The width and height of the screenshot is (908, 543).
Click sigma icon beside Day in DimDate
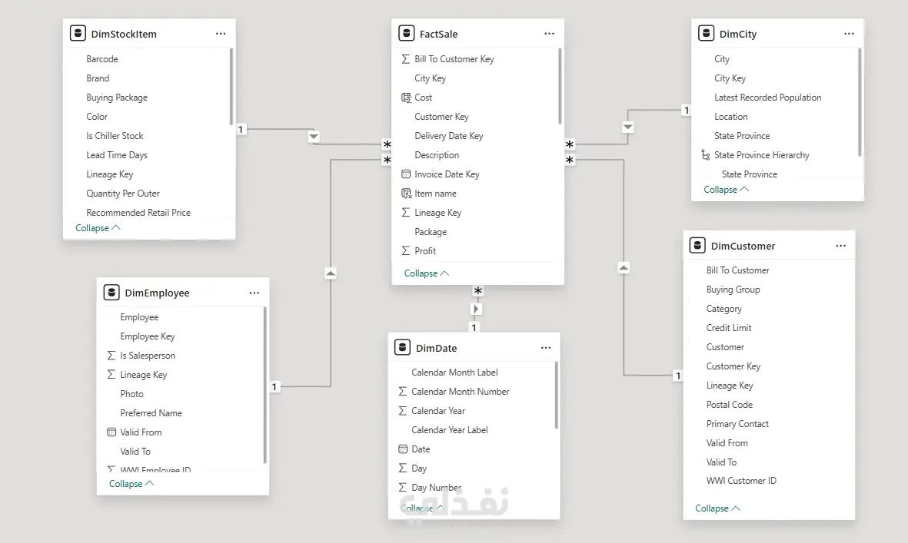(x=402, y=469)
